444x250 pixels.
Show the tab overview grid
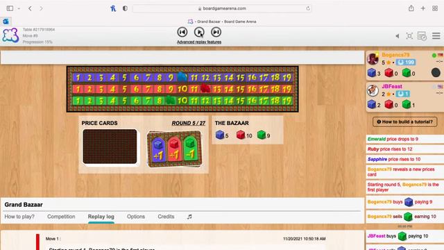coord(435,8)
